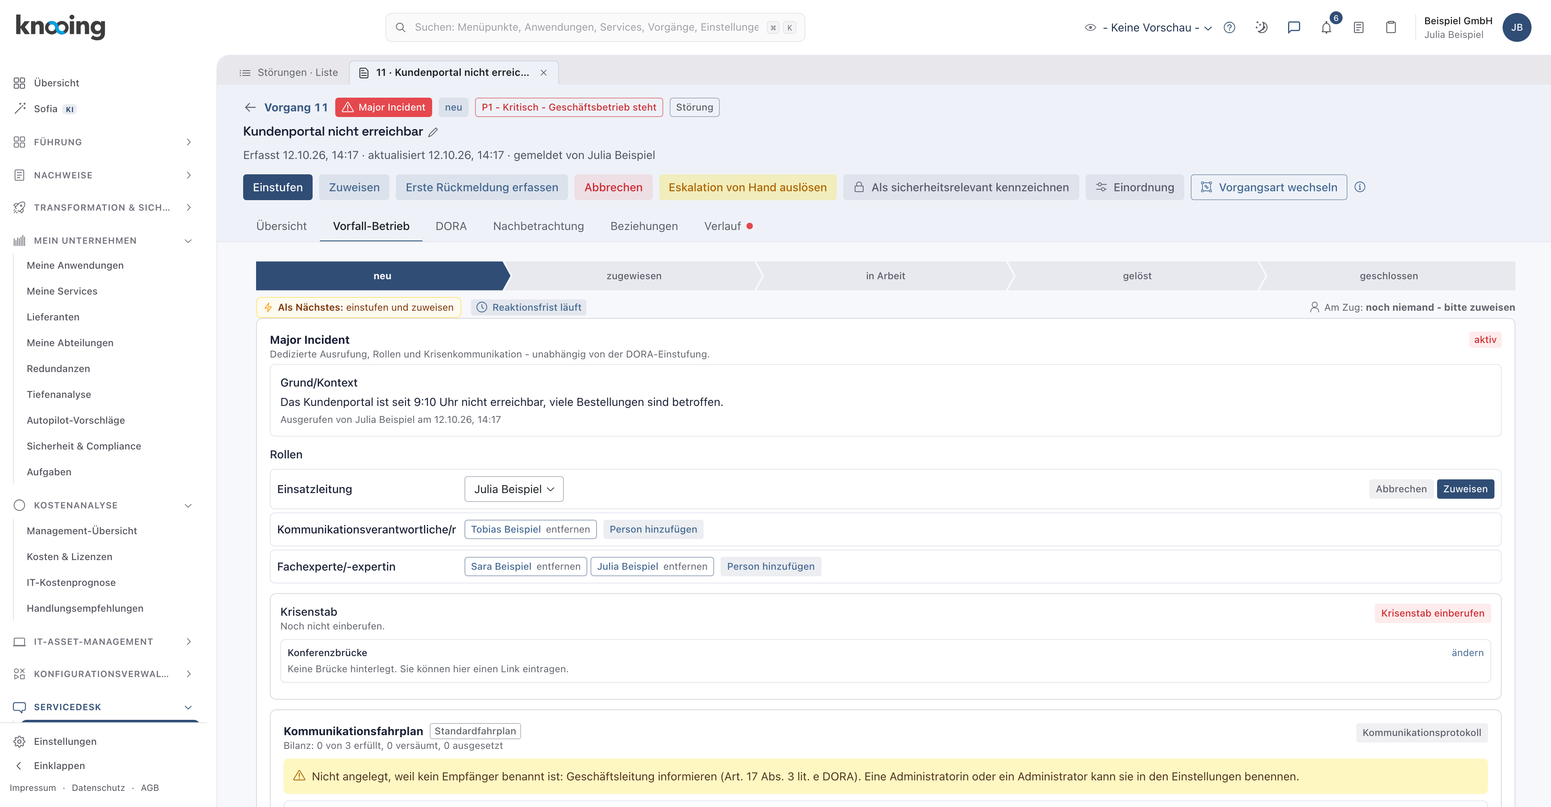The width and height of the screenshot is (1551, 807).
Task: Expand the NACHWEISE sidebar section
Action: [x=102, y=176]
